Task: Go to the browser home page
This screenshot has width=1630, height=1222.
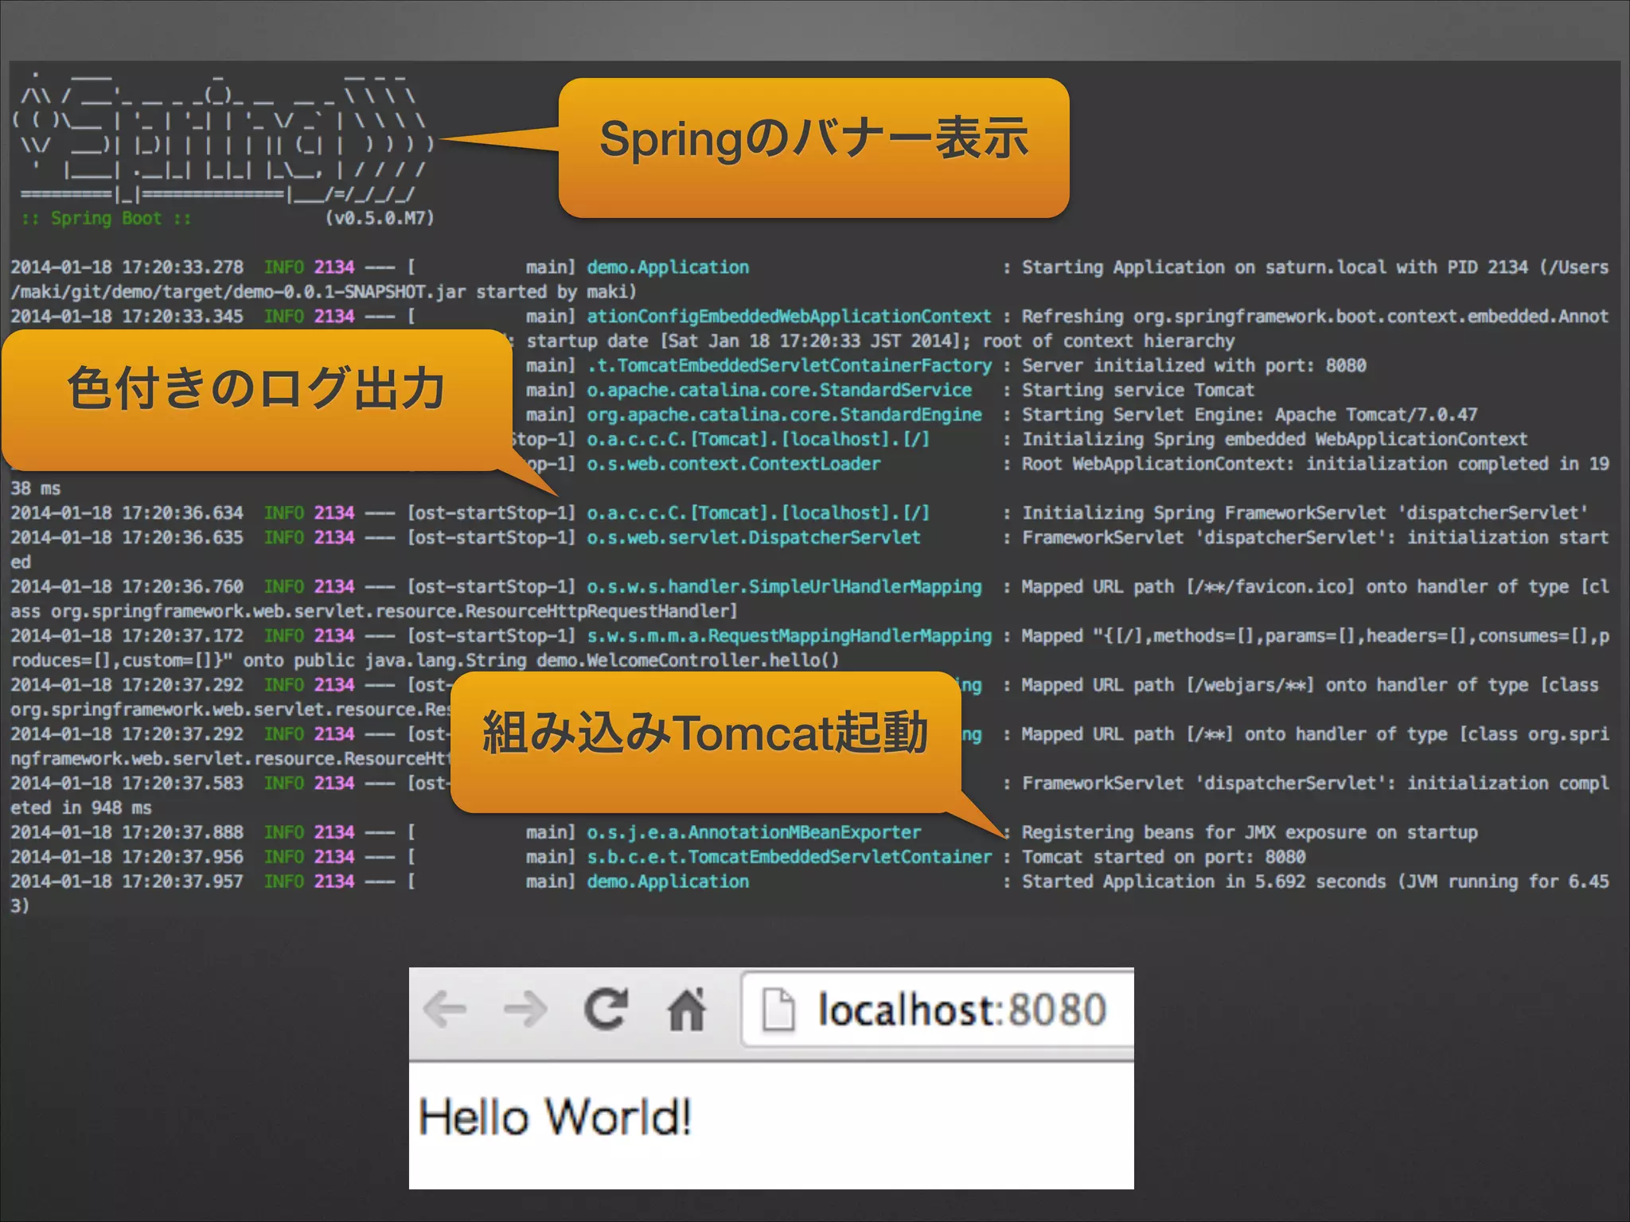Action: (x=687, y=1009)
